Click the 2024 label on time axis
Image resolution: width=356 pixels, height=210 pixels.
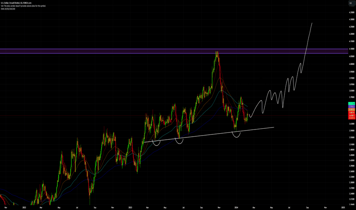[236, 207]
